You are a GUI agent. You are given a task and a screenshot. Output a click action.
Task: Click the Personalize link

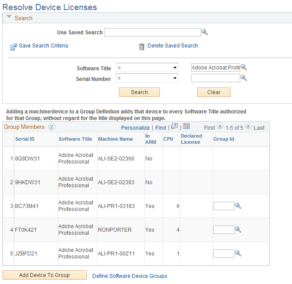point(135,128)
